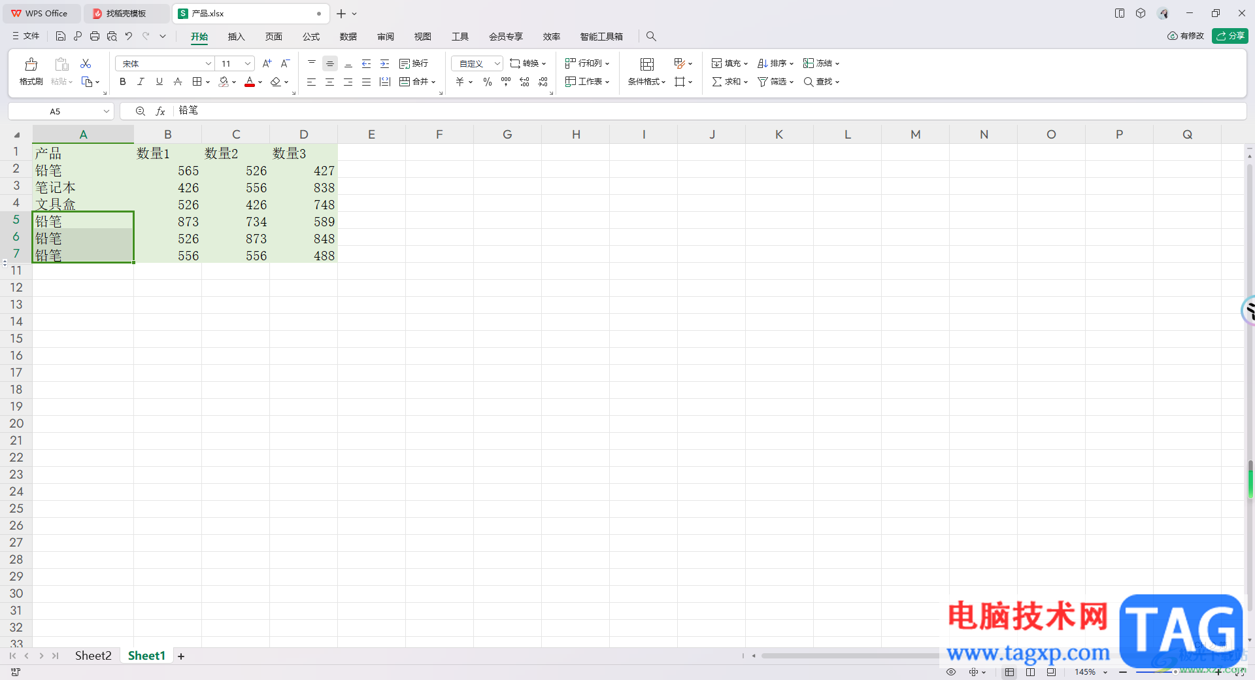Image resolution: width=1255 pixels, height=680 pixels.
Task: Click the decrease indent icon
Action: (366, 63)
